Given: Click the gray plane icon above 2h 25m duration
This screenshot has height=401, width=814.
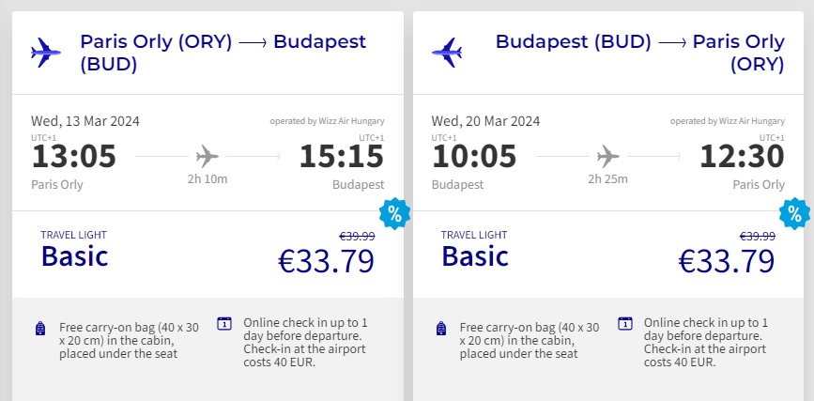Looking at the screenshot, I should 608,156.
